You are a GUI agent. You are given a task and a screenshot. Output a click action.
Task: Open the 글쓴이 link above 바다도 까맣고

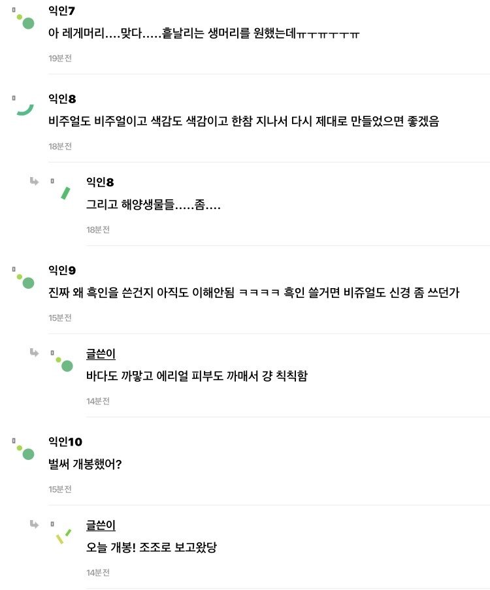101,353
